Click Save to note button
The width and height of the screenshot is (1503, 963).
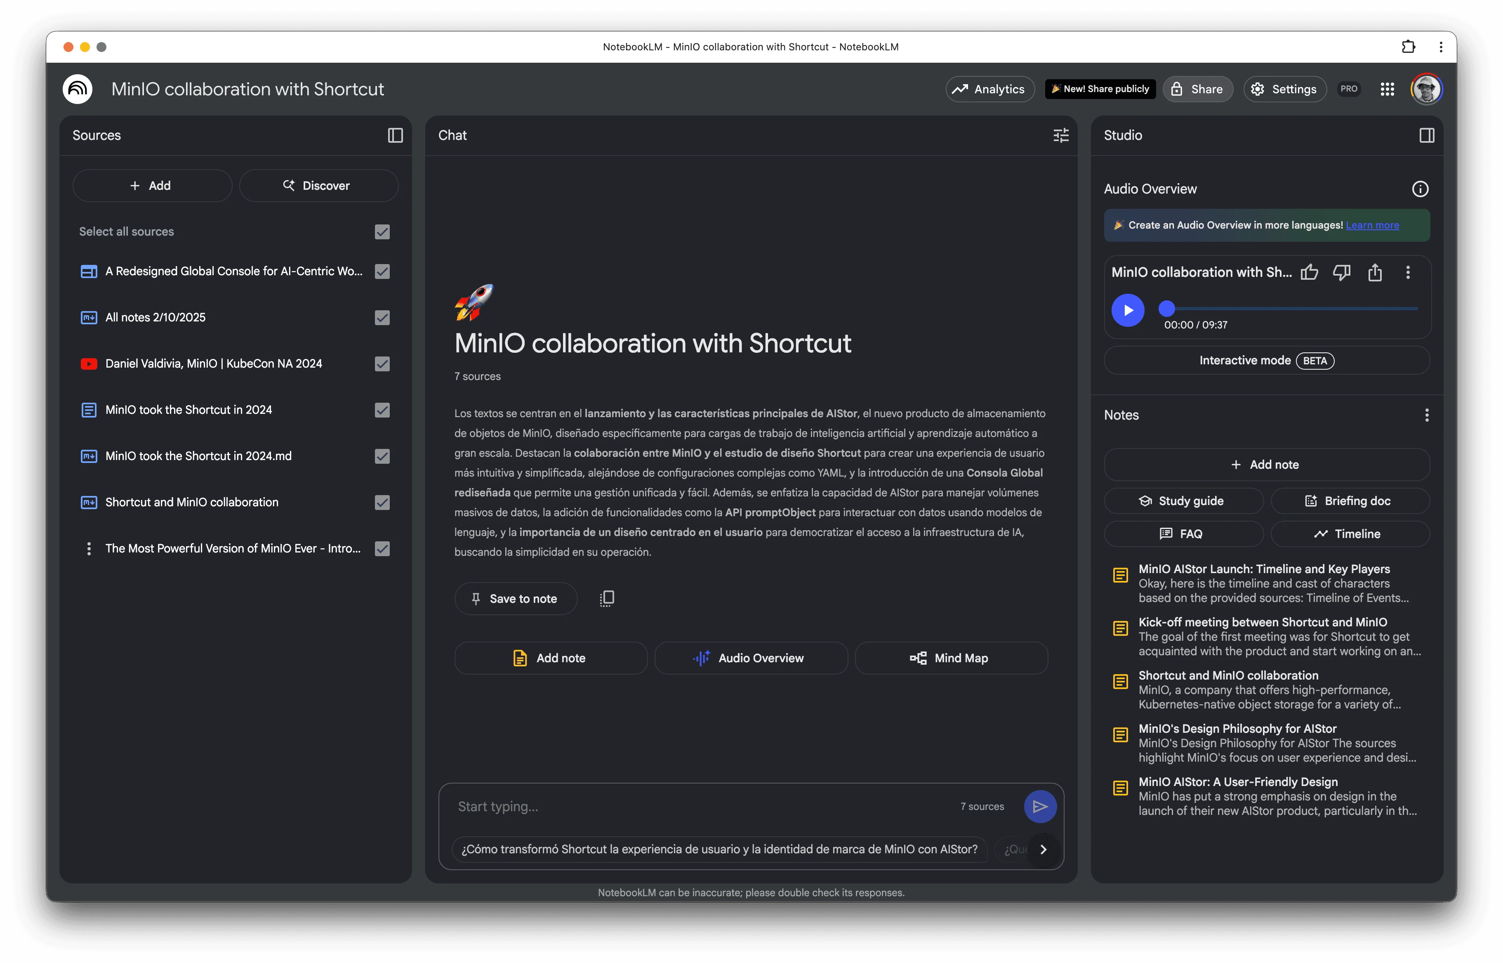pos(515,599)
